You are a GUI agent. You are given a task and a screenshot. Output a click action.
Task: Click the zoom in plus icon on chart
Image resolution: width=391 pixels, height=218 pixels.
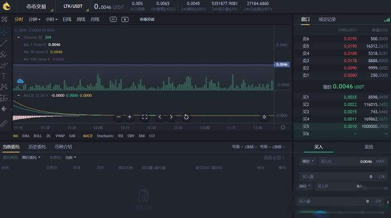point(130,117)
